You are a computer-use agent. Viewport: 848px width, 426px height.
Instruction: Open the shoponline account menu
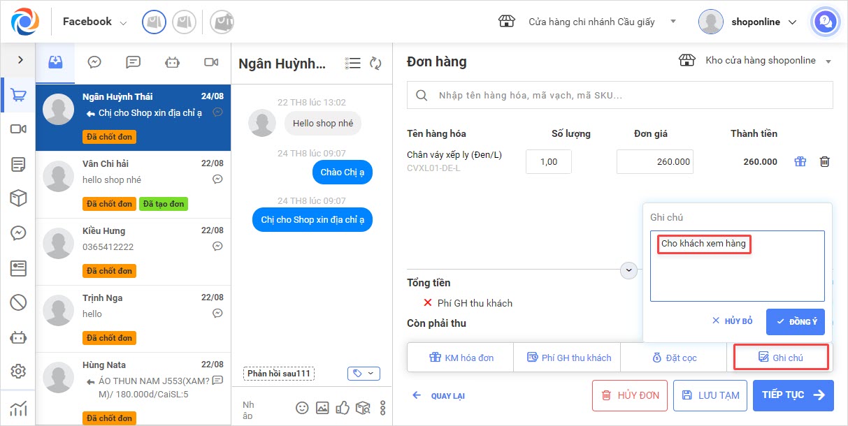[x=748, y=22]
